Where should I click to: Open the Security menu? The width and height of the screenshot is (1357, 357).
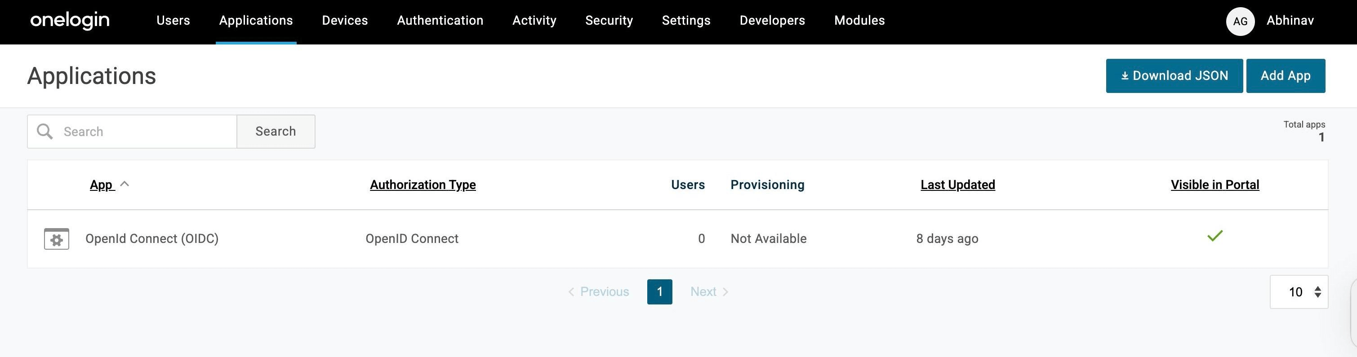609,21
